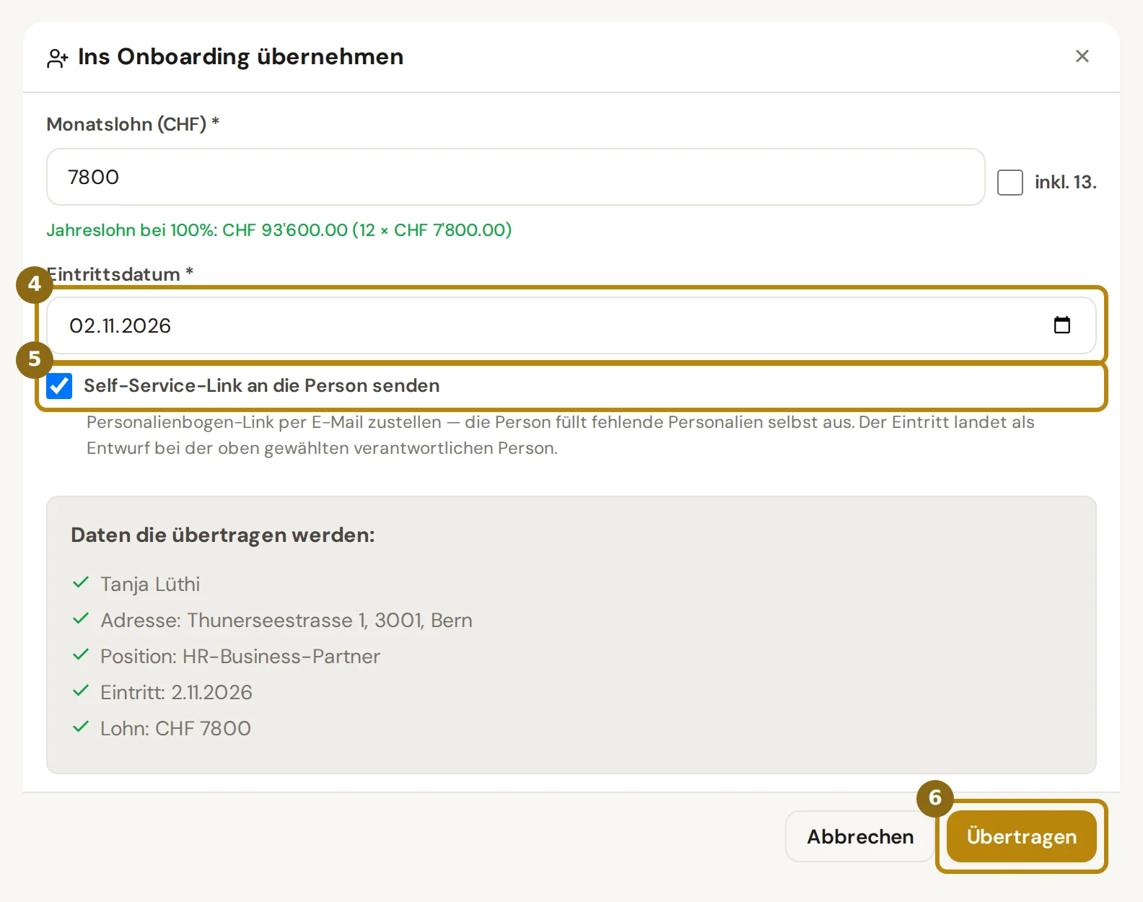This screenshot has width=1143, height=902.
Task: Click the Personalienbogen-Link description text
Action: 561,435
